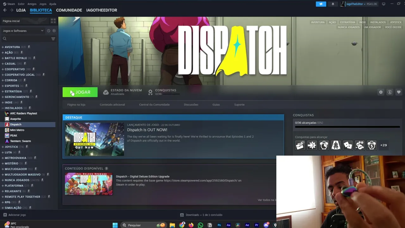Sort library by recent activity clock icon
Image resolution: width=405 pixels, height=228 pixels.
point(48,31)
